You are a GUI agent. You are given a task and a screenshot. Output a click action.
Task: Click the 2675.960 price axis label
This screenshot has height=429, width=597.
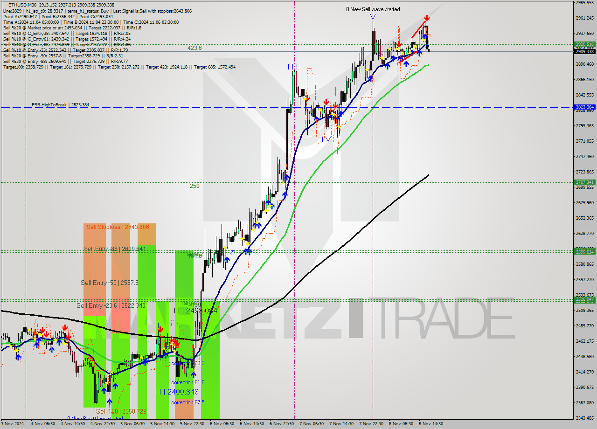click(x=585, y=203)
